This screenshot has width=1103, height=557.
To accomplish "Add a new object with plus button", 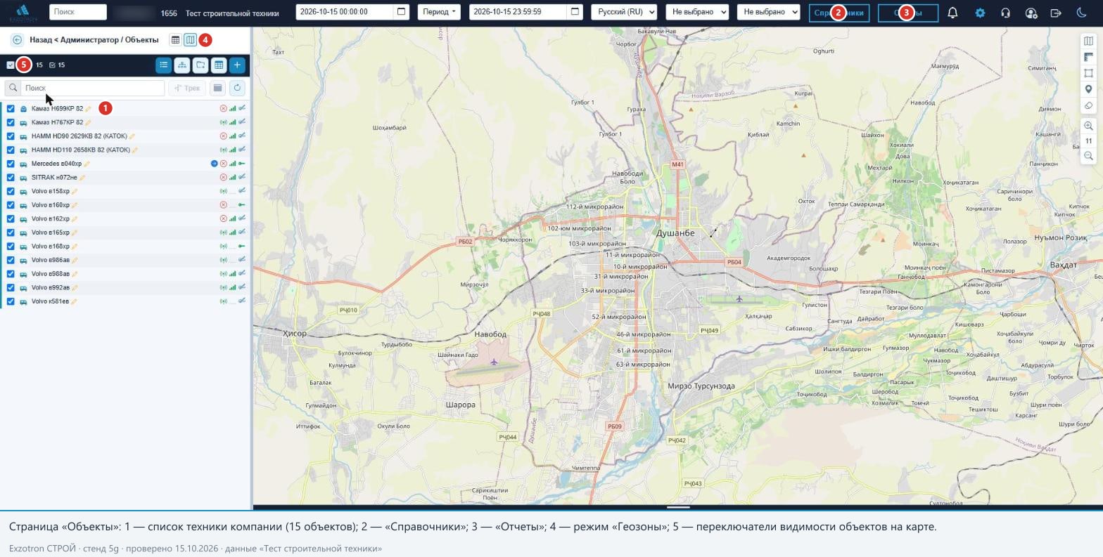I will point(237,65).
